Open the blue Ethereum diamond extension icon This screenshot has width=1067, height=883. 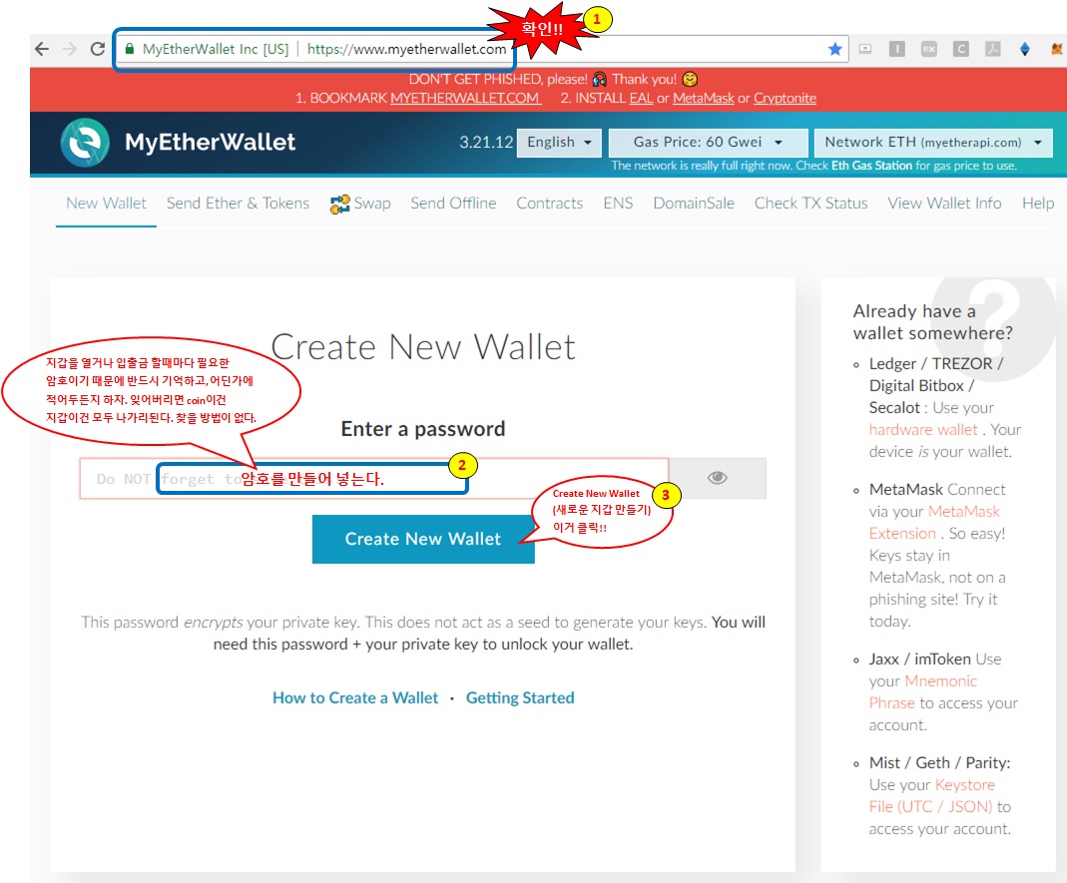[x=1025, y=49]
